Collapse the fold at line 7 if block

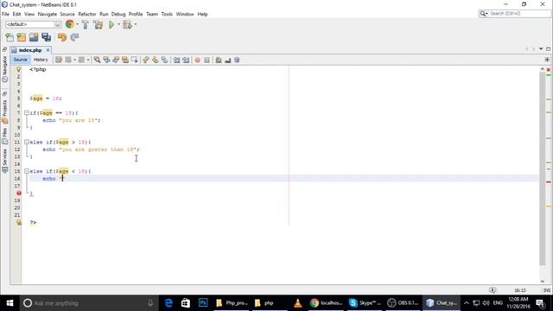point(27,113)
